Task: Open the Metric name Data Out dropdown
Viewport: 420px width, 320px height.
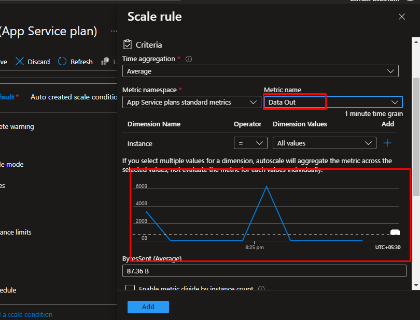Action: pyautogui.click(x=333, y=103)
